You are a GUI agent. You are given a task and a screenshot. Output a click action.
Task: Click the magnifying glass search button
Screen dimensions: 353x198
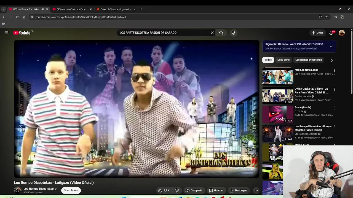[221, 33]
